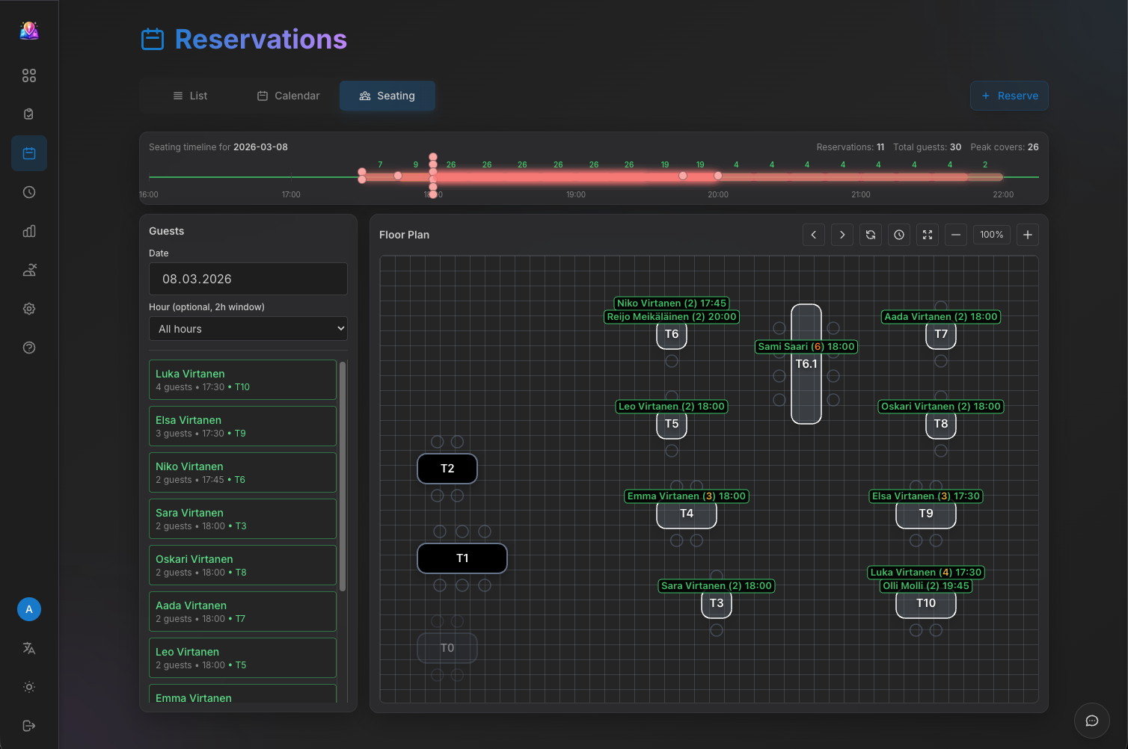
Task: Switch language using the translate icon
Action: tap(28, 648)
